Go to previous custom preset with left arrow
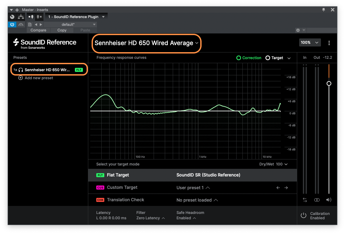Screen dimensions: 345x234 [278, 188]
